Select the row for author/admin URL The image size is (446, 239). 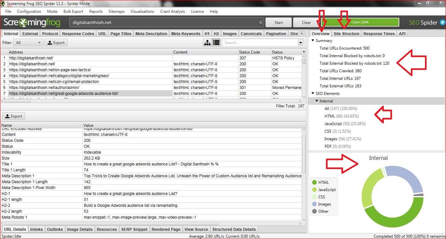(x=151, y=88)
